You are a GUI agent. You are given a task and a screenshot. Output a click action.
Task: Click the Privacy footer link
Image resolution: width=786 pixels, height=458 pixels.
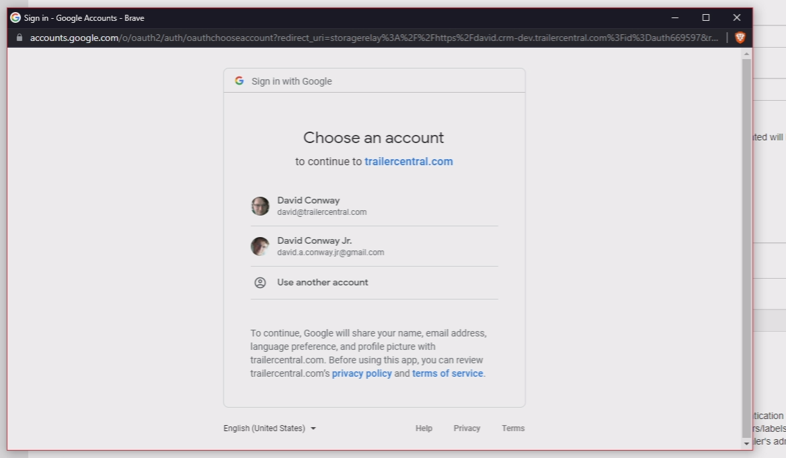coord(467,428)
